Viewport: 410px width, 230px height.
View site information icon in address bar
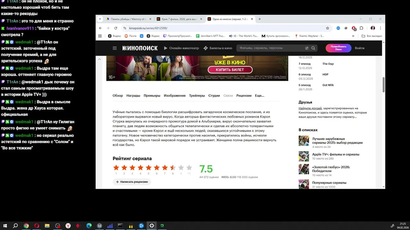(125, 28)
